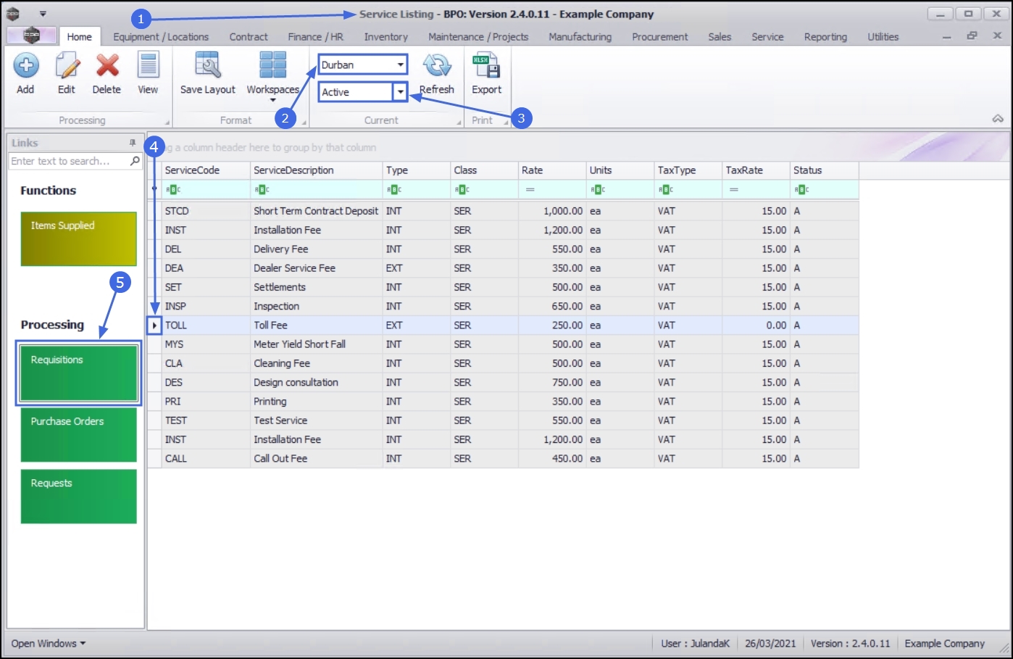This screenshot has height=659, width=1013.
Task: Open the Procurement tab
Action: tap(660, 37)
